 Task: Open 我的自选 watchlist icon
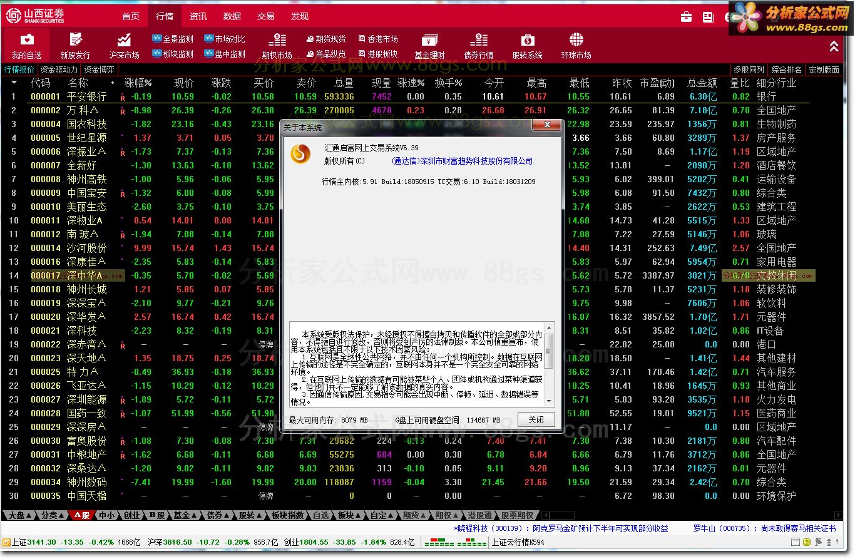click(x=27, y=46)
